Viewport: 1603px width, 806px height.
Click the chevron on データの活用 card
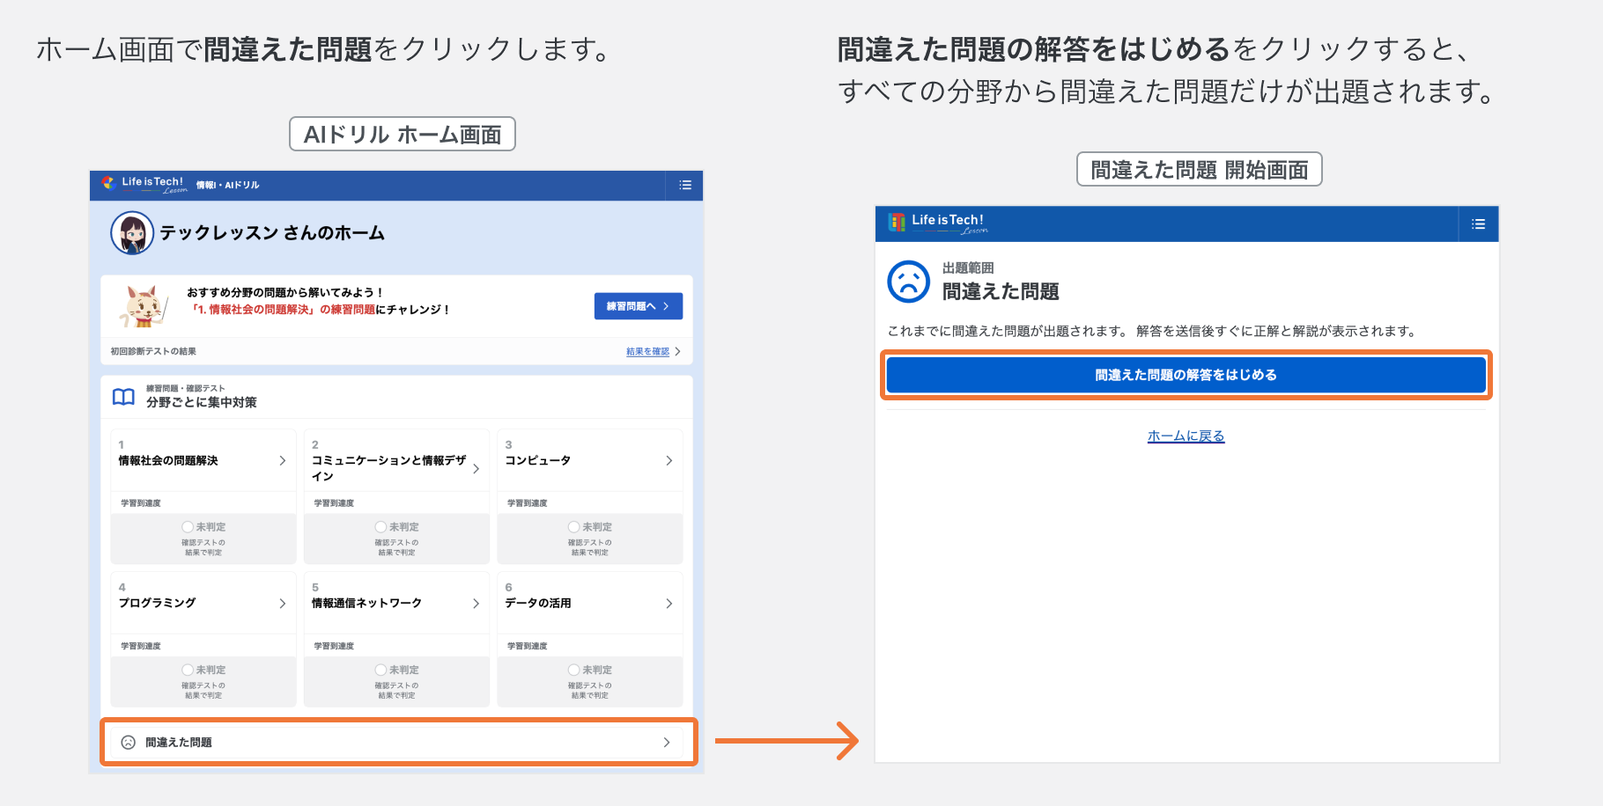tap(669, 604)
